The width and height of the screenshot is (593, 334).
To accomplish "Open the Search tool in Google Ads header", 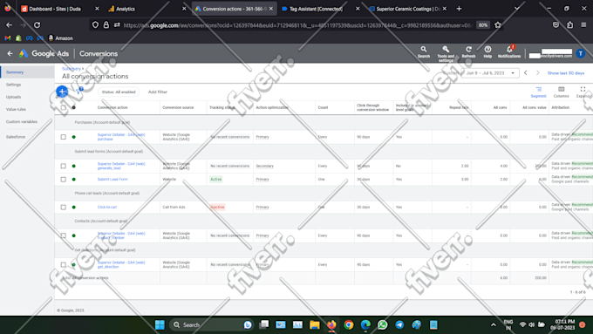I will (x=424, y=51).
